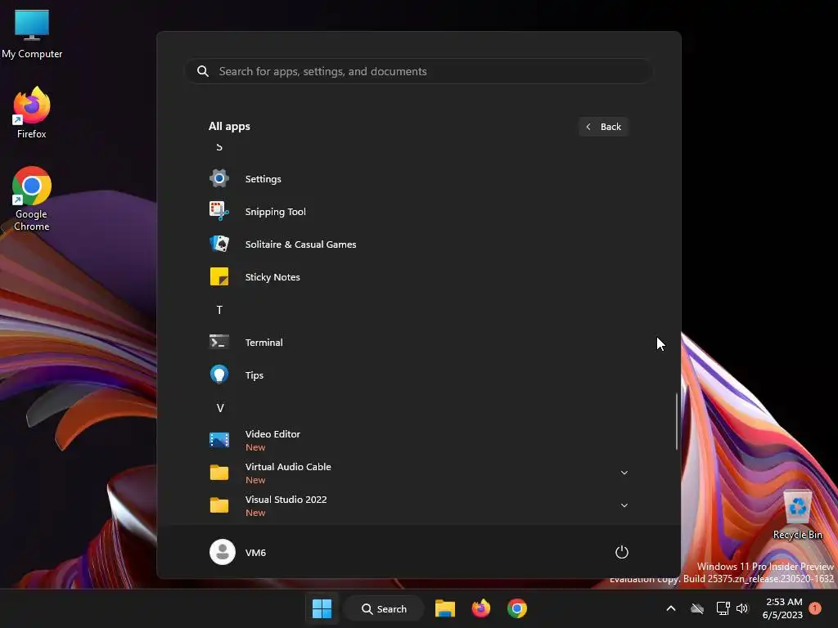Open the clock and date flyout
This screenshot has width=838, height=628.
pos(782,608)
